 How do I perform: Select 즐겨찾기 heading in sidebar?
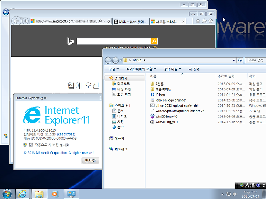pyautogui.click(x=119, y=78)
